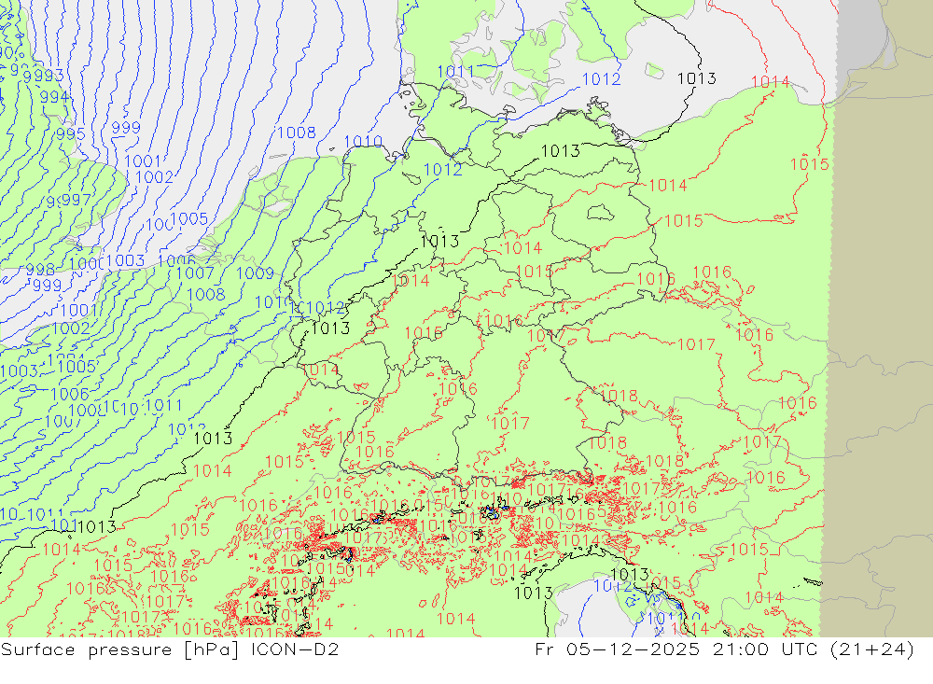The width and height of the screenshot is (933, 684).
Task: Click the blue '995' isobar label
Action: [71, 133]
